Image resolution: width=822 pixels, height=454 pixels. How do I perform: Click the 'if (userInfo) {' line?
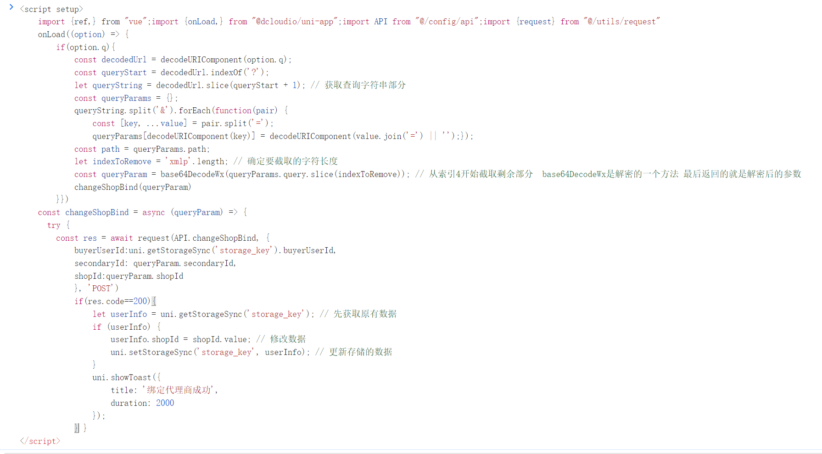[x=127, y=327]
